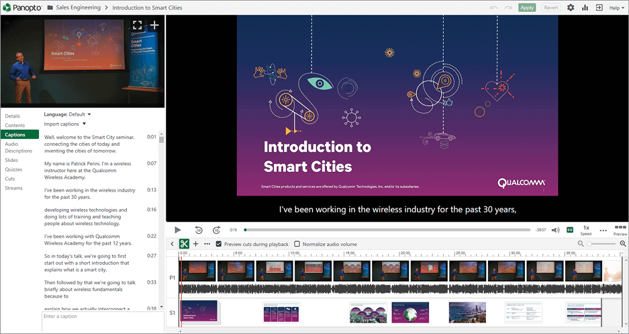Viewport: 629px width, 334px height.
Task: Open the Streams tab
Action: (x=13, y=188)
